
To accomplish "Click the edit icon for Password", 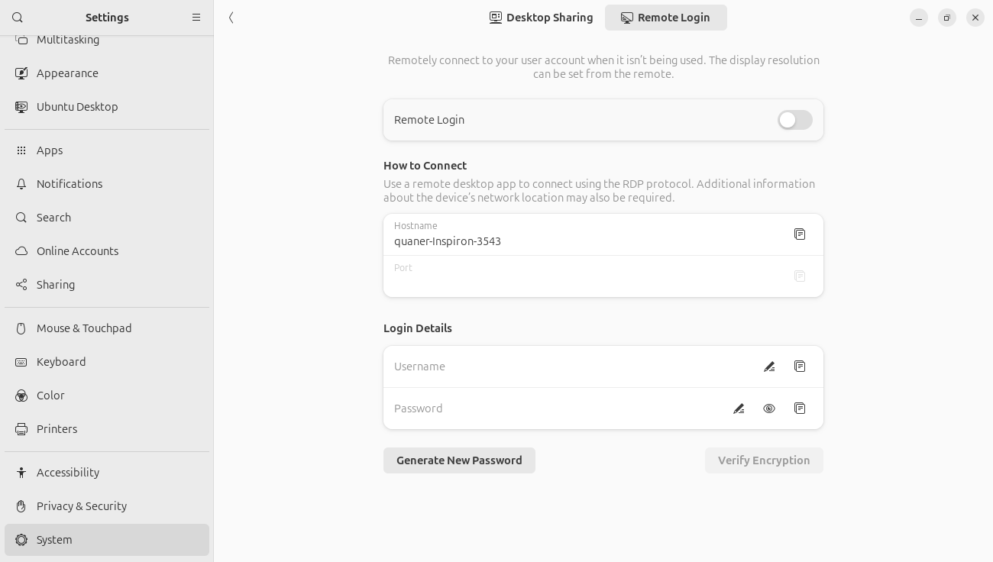I will [x=739, y=409].
